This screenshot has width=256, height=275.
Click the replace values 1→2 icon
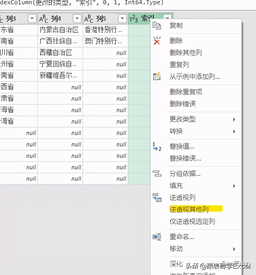click(157, 146)
